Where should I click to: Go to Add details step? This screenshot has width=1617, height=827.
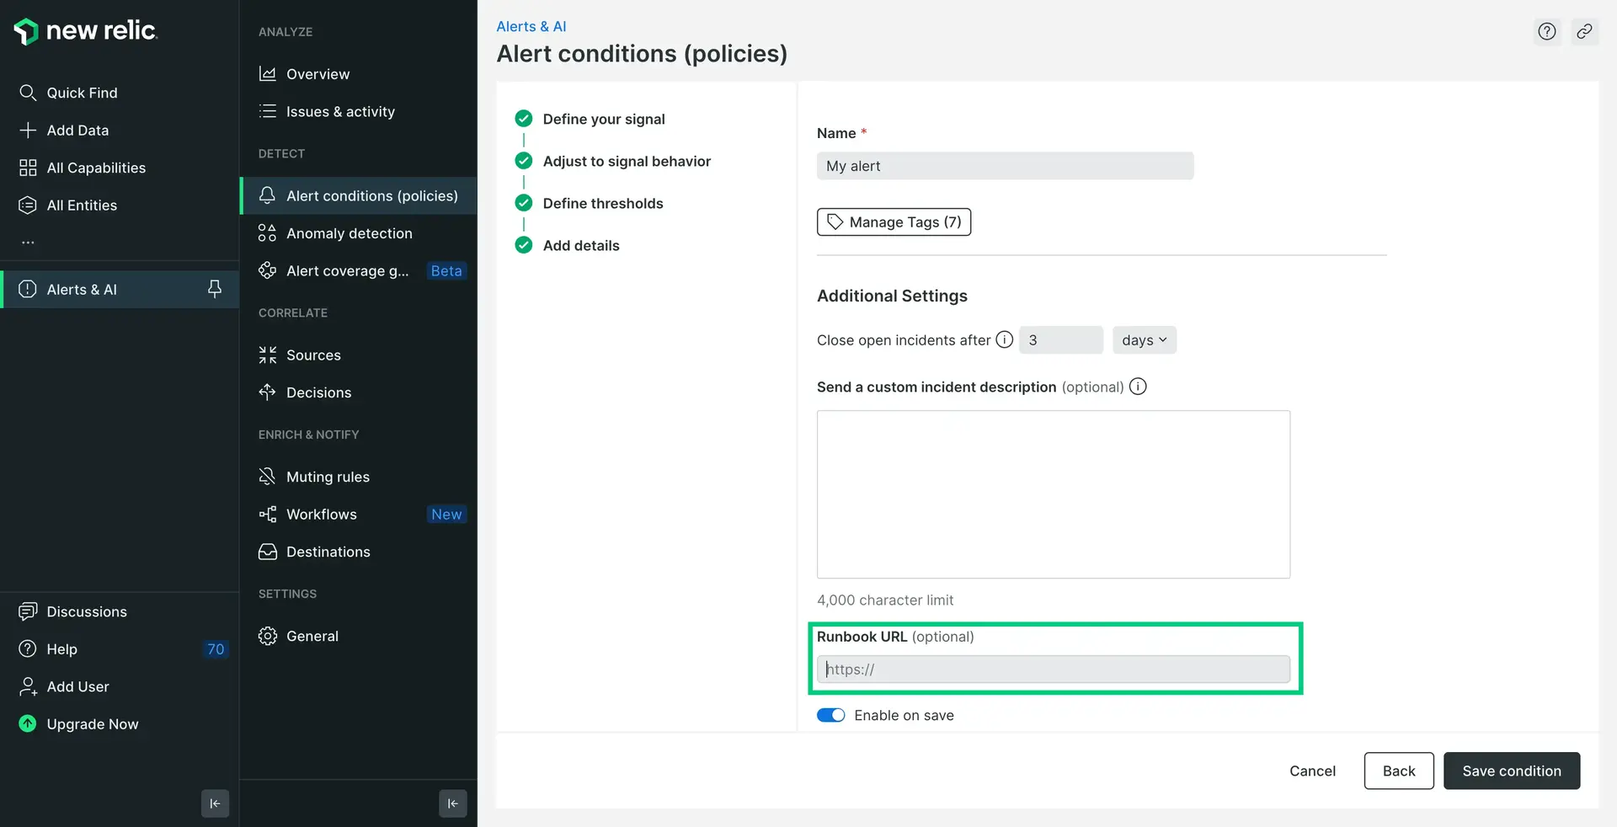tap(581, 245)
